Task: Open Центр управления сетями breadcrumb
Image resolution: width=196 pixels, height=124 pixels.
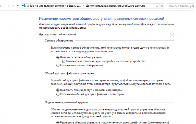Action: (x=55, y=6)
